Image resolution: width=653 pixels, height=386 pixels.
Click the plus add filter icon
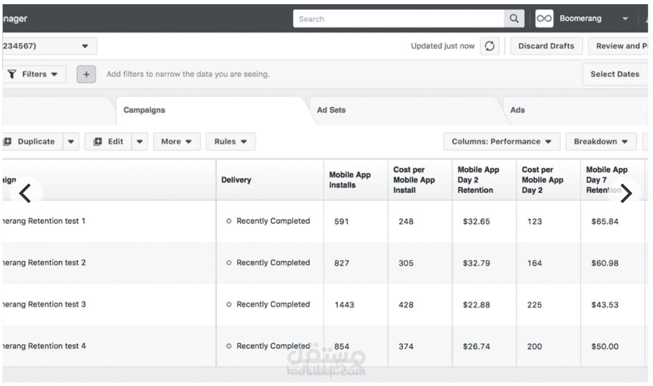click(86, 74)
